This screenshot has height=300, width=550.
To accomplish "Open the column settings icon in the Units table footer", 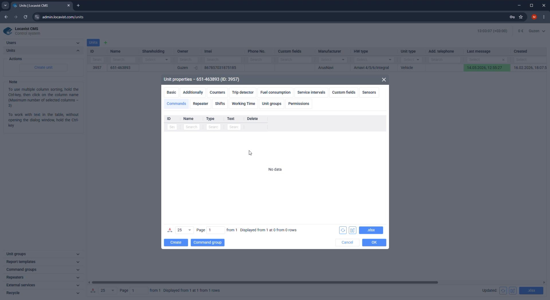I will (x=513, y=291).
